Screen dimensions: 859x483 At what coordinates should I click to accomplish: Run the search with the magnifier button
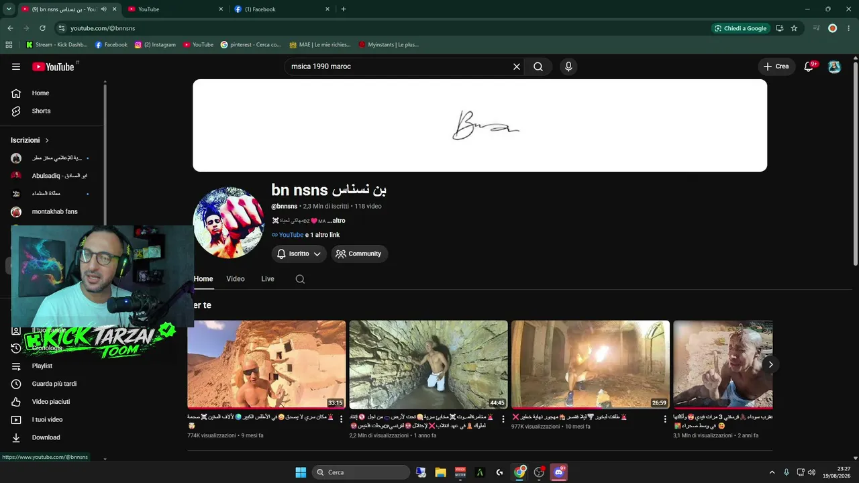pyautogui.click(x=538, y=66)
